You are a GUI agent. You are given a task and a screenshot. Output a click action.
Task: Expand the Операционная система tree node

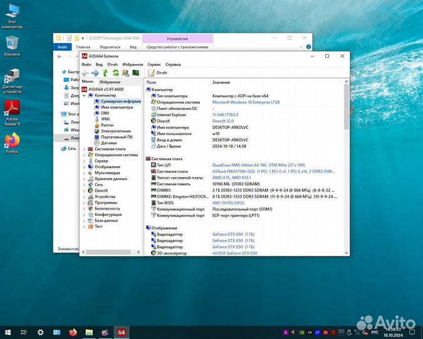(85, 154)
